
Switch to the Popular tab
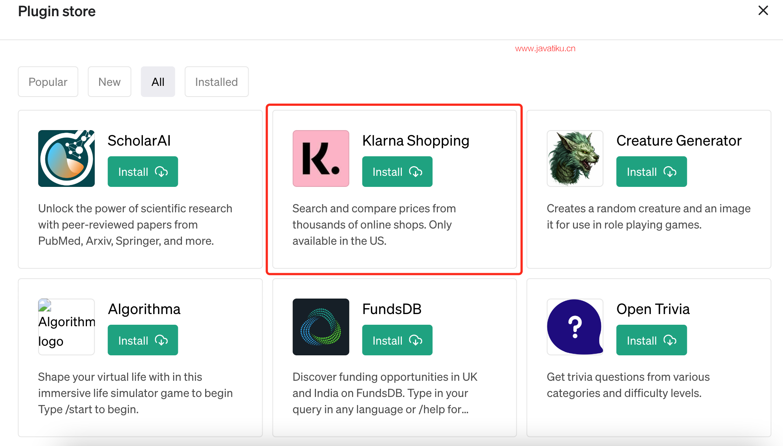(x=48, y=82)
